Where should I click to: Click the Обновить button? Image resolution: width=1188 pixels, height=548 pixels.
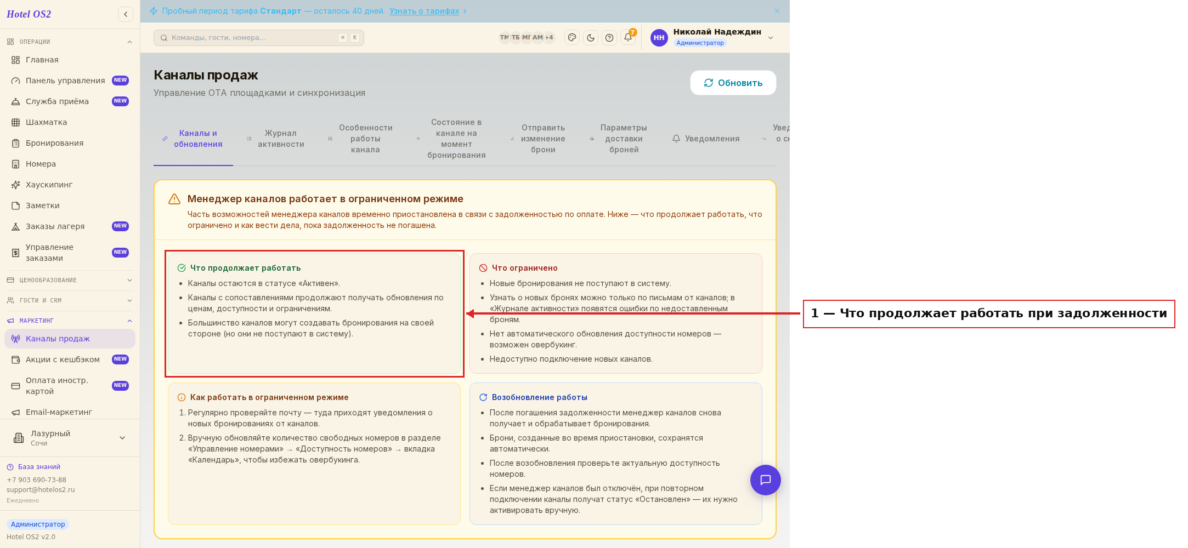(x=733, y=83)
